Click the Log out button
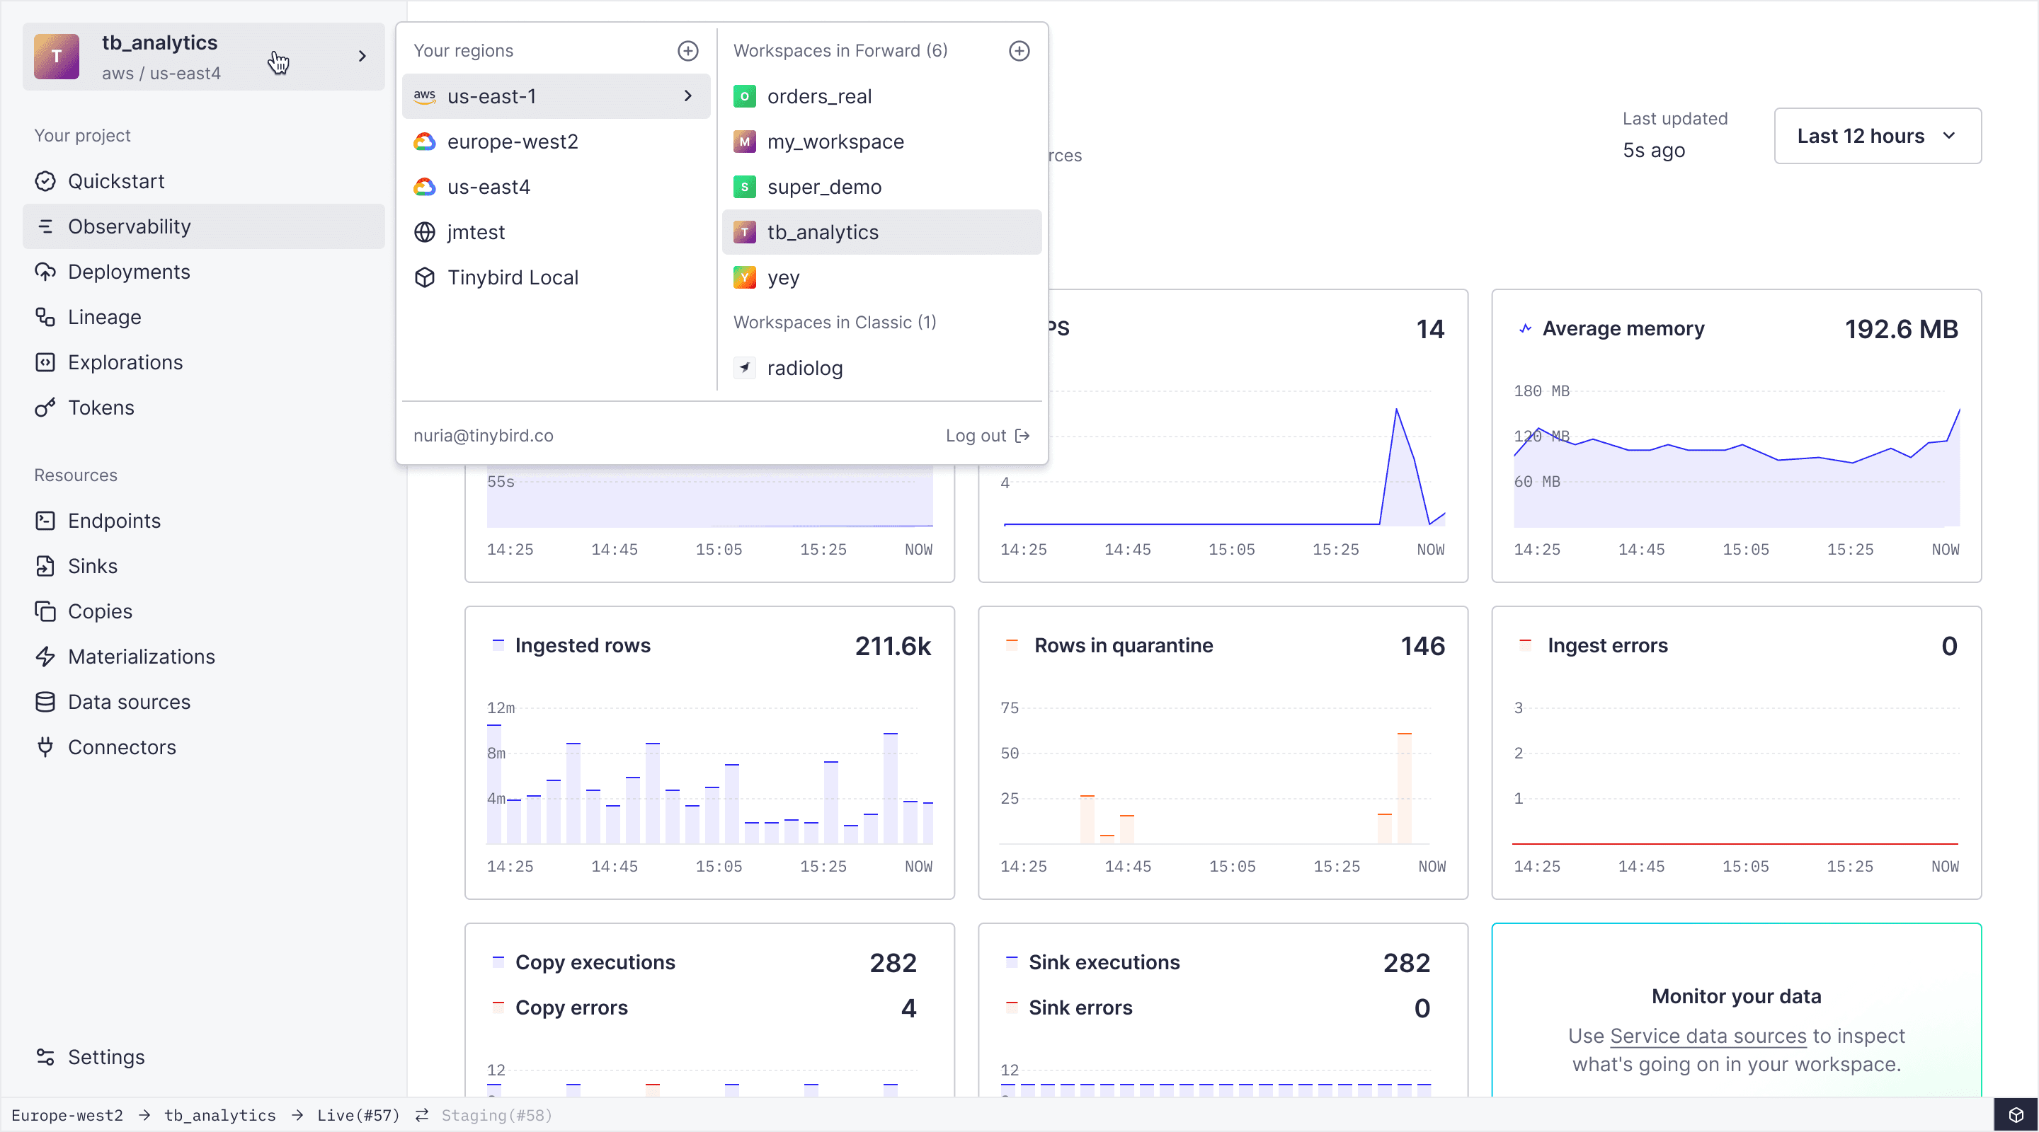 tap(986, 435)
